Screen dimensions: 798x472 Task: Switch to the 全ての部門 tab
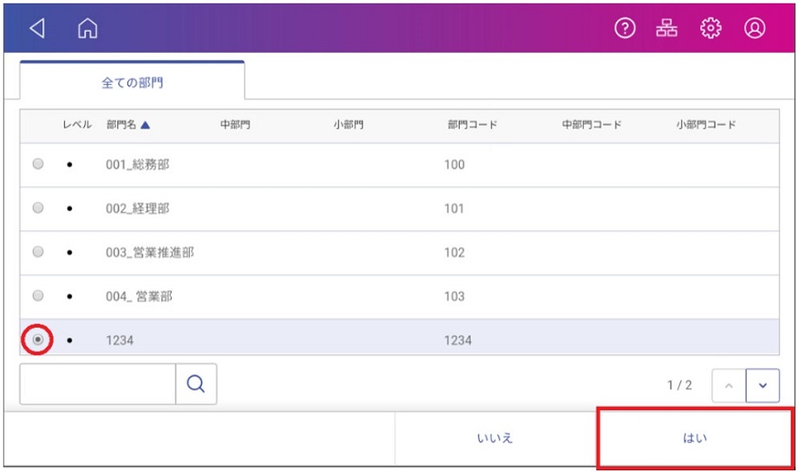133,82
